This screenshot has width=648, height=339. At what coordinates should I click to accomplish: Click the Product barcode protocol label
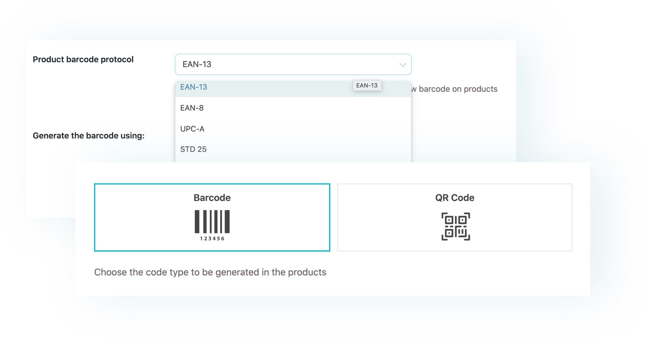pos(83,60)
